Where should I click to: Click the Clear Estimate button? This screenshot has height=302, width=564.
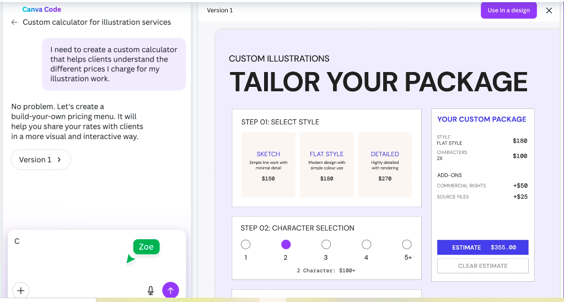pyautogui.click(x=483, y=266)
